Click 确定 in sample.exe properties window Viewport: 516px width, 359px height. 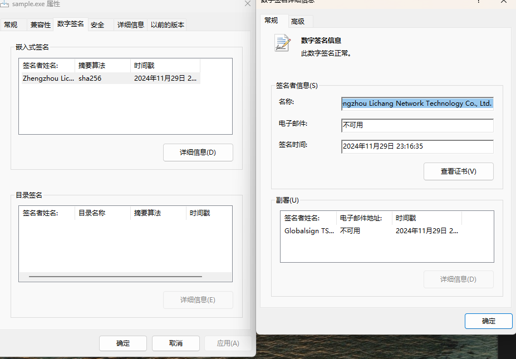pos(123,343)
